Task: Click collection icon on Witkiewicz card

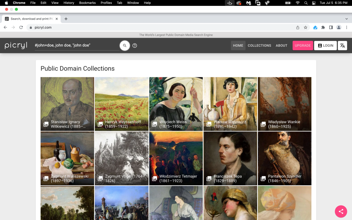Action: (x=46, y=124)
